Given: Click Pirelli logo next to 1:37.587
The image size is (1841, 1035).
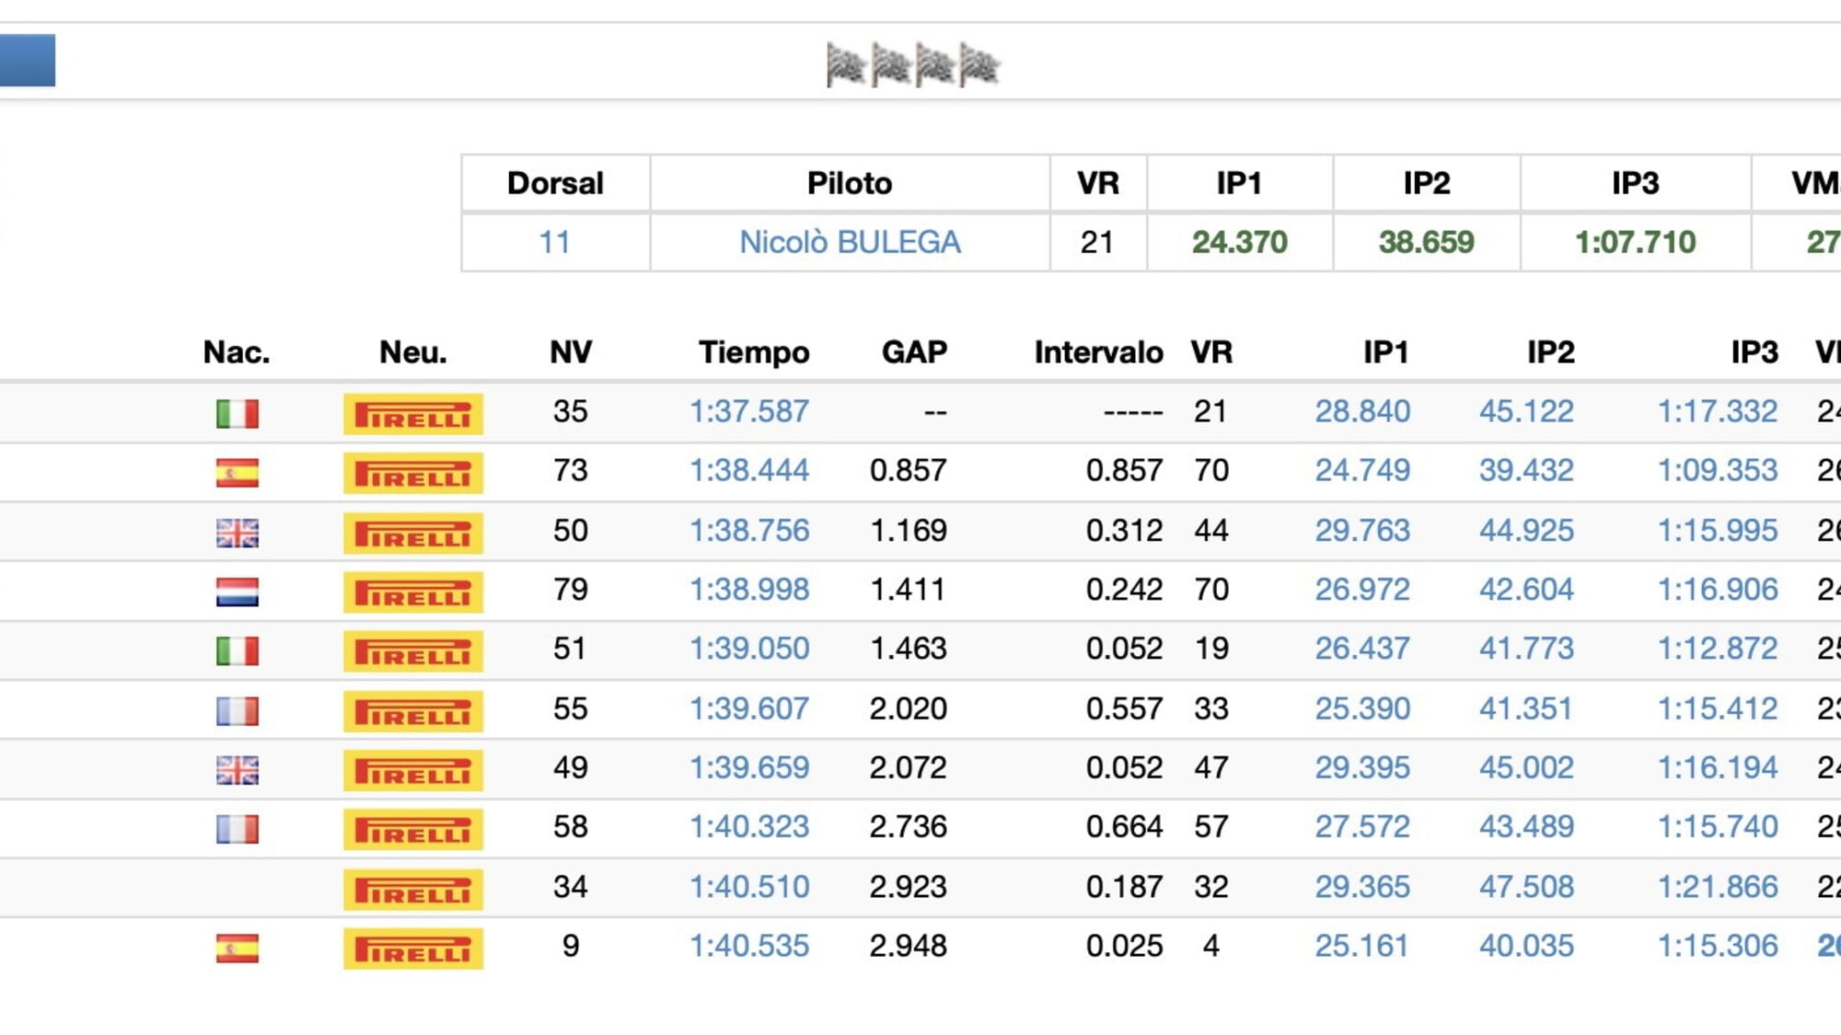Looking at the screenshot, I should tap(413, 414).
